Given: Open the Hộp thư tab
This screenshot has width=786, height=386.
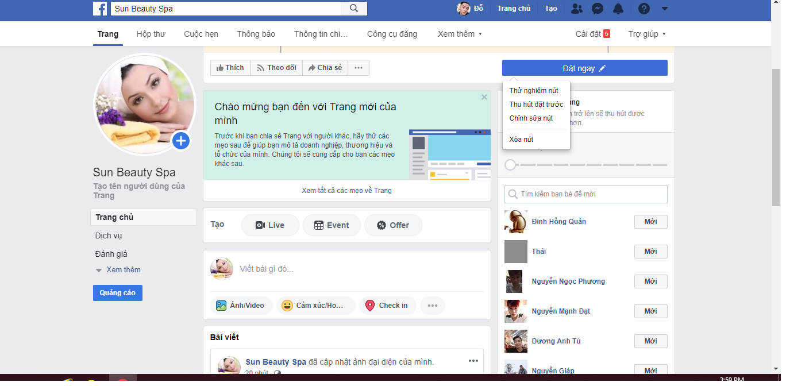Looking at the screenshot, I should (151, 34).
